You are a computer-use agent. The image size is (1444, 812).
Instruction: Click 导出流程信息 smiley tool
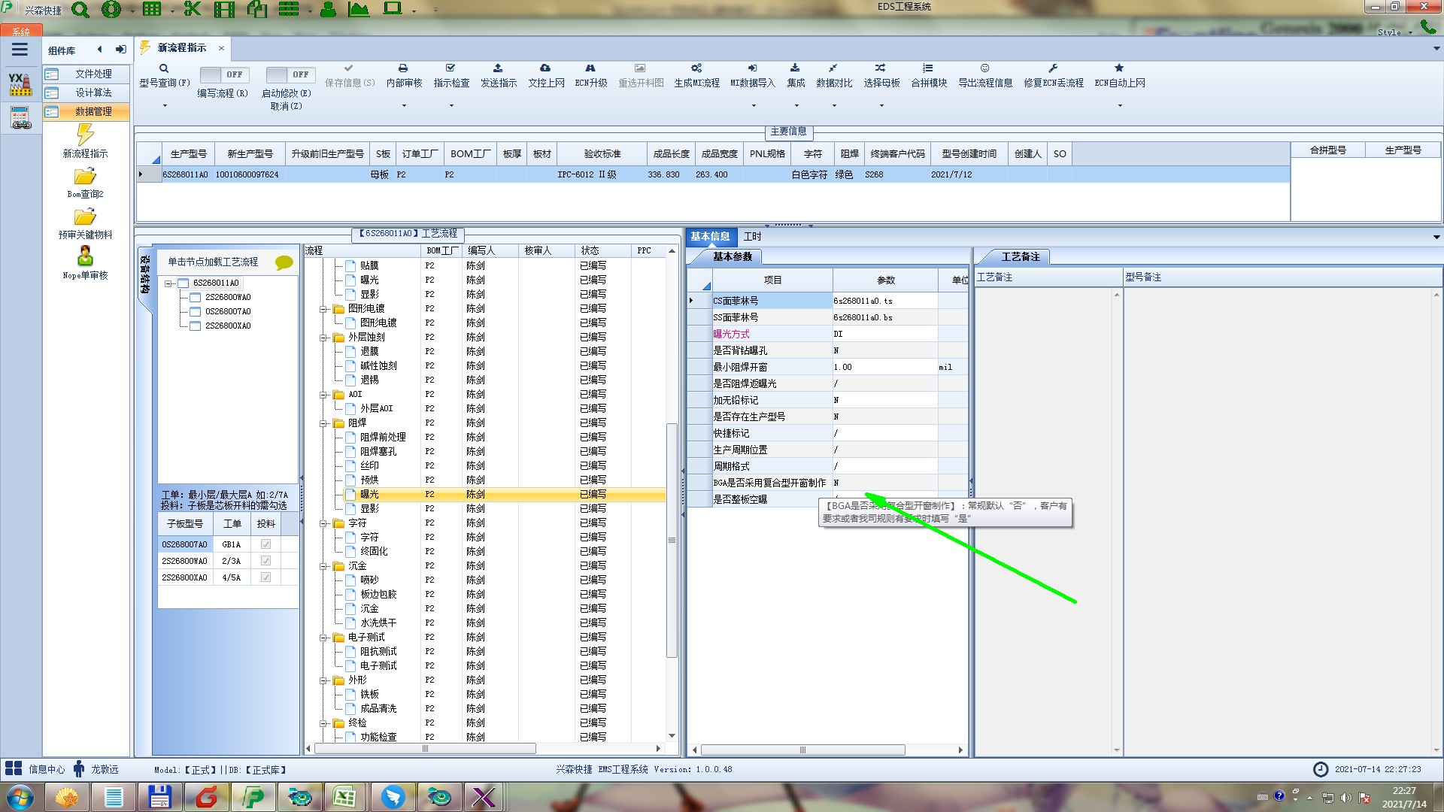click(985, 76)
